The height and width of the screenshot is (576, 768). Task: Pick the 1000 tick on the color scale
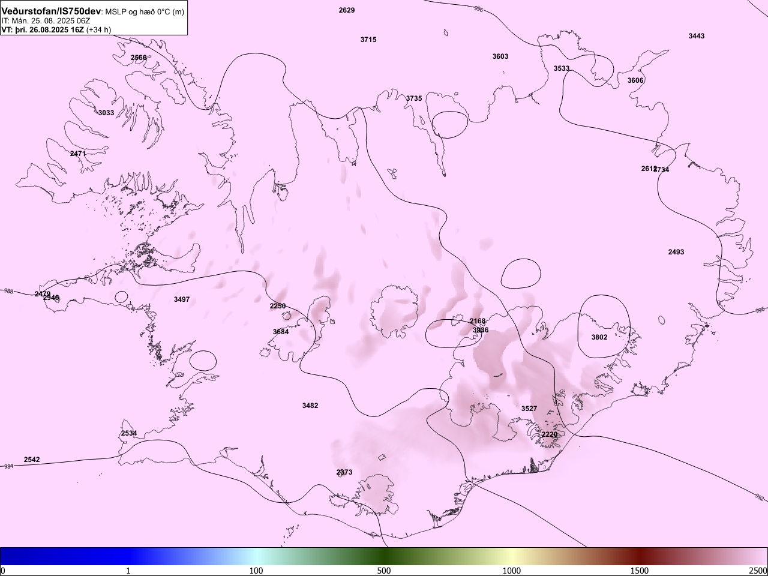[x=512, y=570]
